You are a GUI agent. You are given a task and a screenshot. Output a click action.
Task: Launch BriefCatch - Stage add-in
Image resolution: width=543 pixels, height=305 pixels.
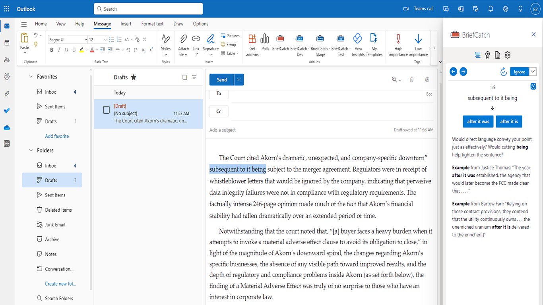click(320, 45)
